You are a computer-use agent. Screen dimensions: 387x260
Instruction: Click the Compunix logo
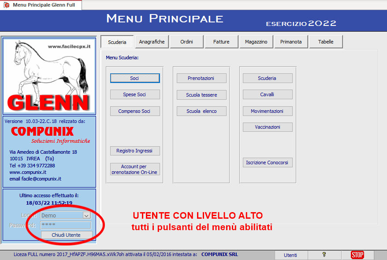pos(42,131)
